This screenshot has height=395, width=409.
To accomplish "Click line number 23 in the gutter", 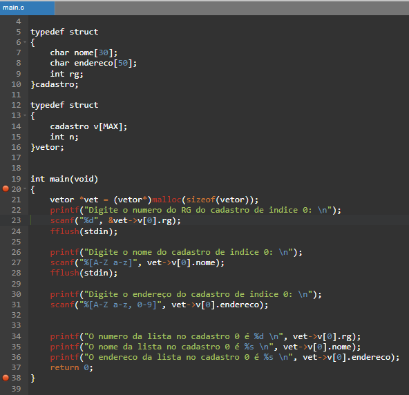I will pos(16,220).
